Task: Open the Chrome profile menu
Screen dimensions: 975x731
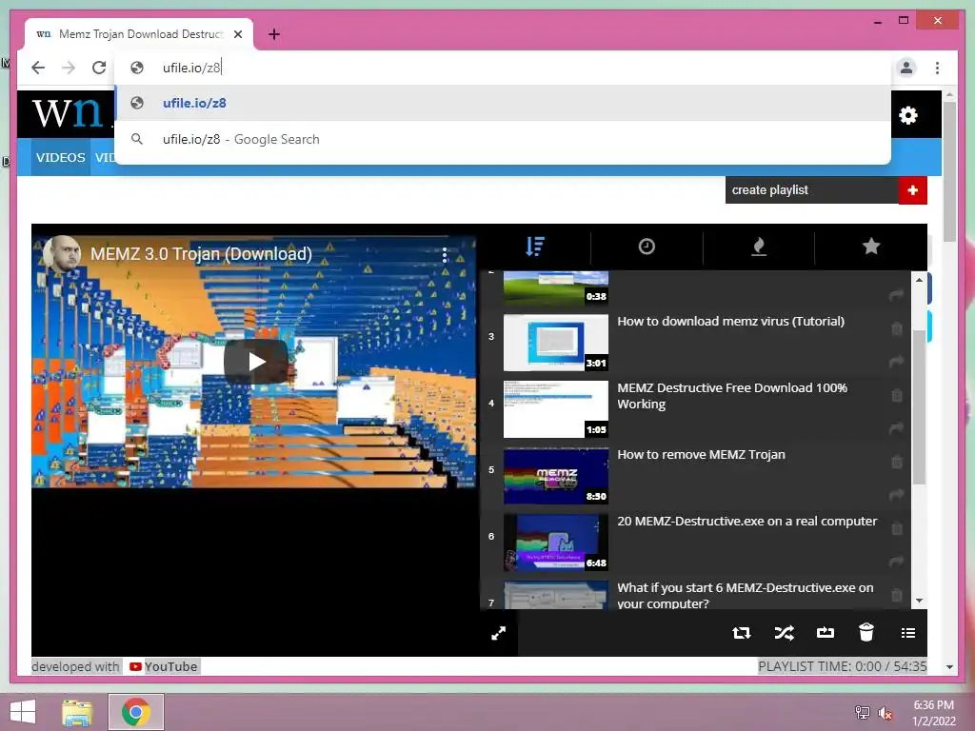Action: coord(906,68)
